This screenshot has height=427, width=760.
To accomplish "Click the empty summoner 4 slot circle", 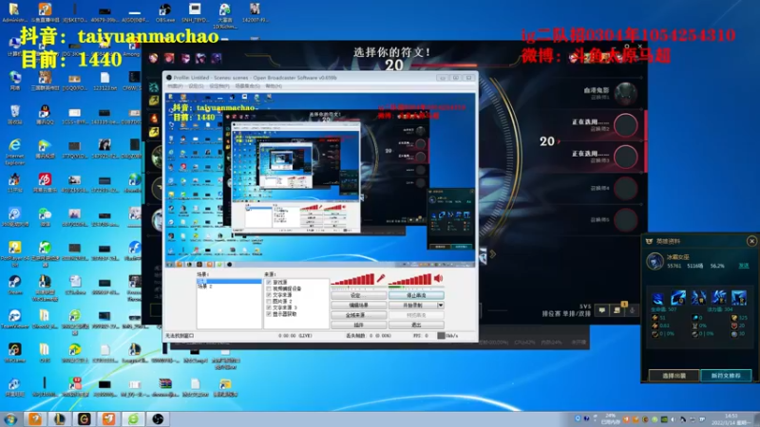I will coord(625,188).
